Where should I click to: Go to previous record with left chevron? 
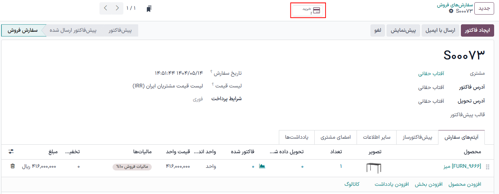tap(106, 8)
